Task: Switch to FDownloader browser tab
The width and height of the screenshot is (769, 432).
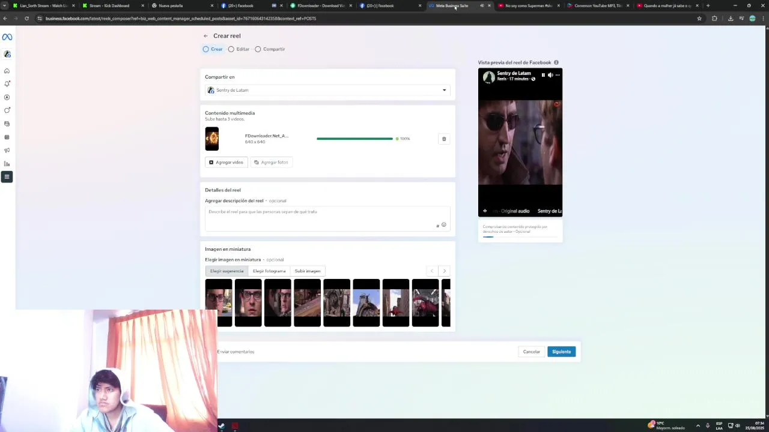Action: [321, 5]
